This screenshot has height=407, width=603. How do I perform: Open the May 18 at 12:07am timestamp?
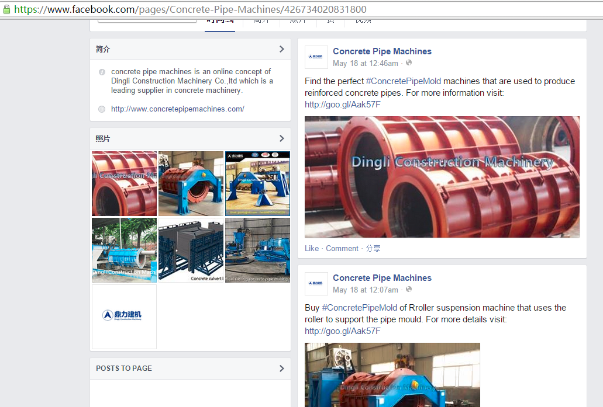366,290
